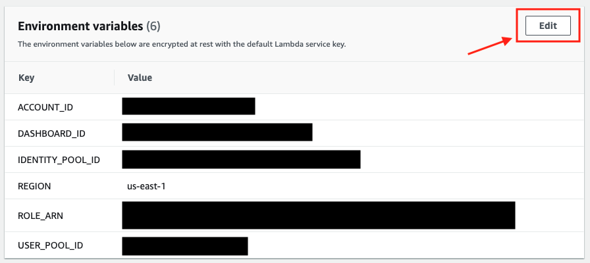Click the redacted IDENTITY_POOL_ID value

pyautogui.click(x=241, y=159)
